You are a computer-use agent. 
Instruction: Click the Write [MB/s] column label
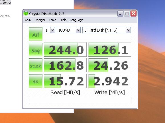click(109, 92)
